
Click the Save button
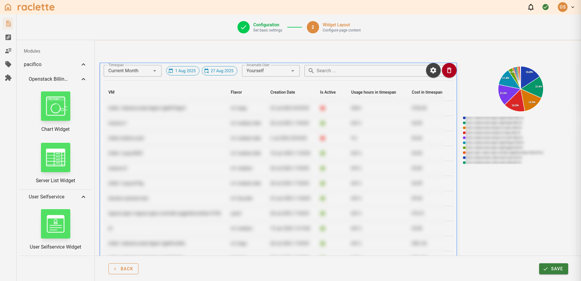(553, 269)
